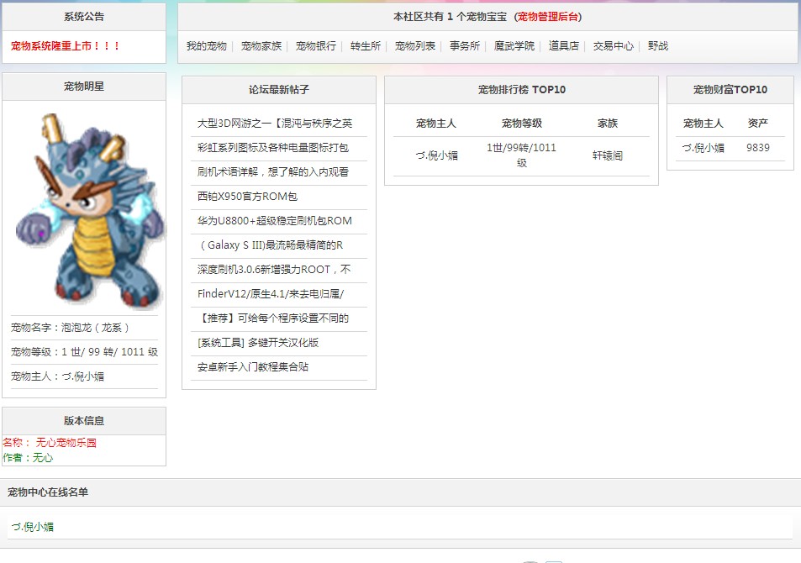Image resolution: width=801 pixels, height=563 pixels.
Task: Click the 1世/99转/1011级 level cell
Action: tap(521, 155)
